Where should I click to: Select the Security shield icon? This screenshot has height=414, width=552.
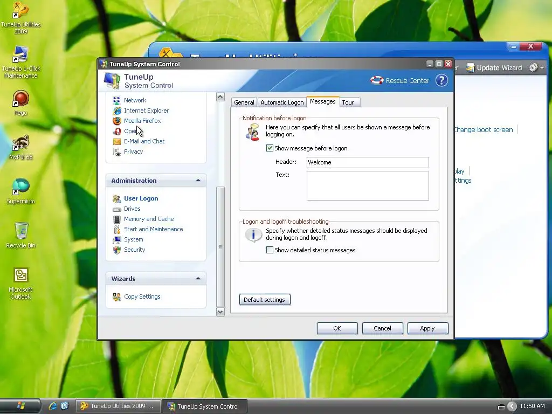(x=117, y=250)
